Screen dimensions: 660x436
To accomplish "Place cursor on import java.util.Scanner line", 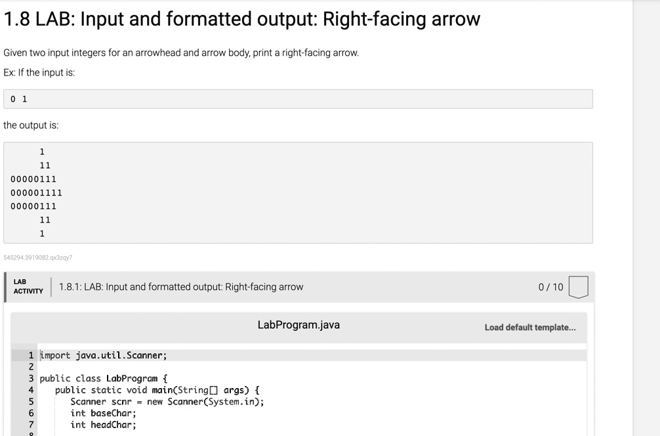I will (x=103, y=355).
